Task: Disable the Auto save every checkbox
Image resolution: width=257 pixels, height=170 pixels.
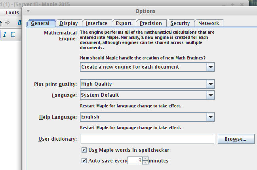Action: tap(84, 160)
